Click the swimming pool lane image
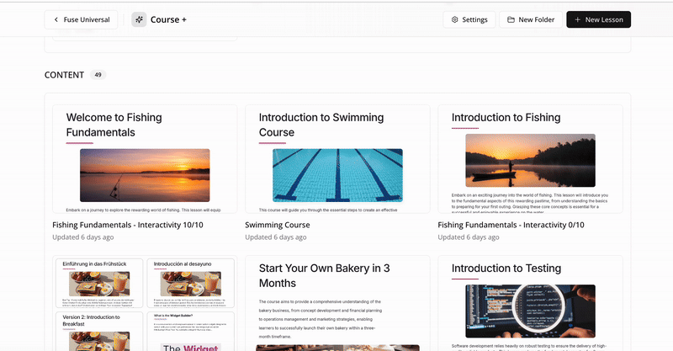673x351 pixels. (337, 175)
